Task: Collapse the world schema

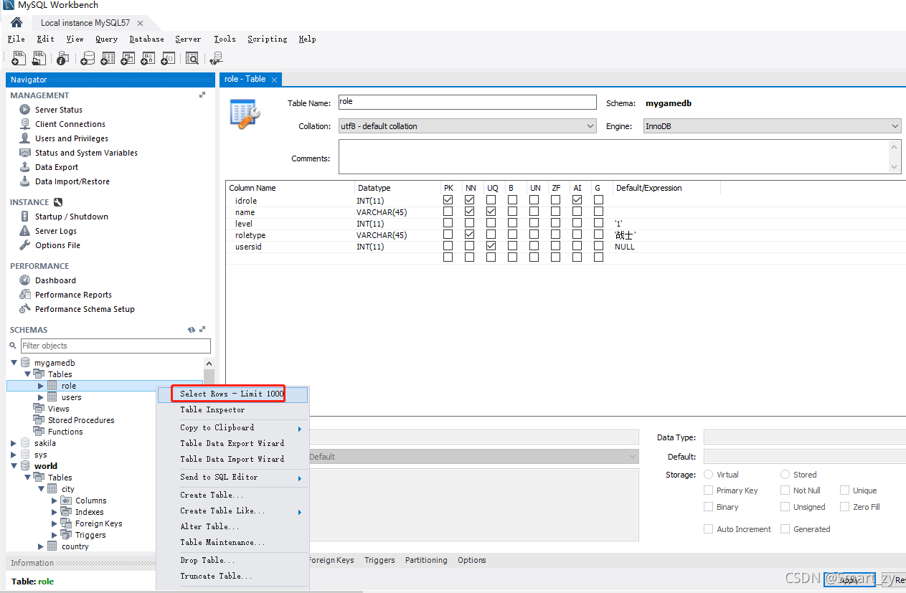Action: 14,466
